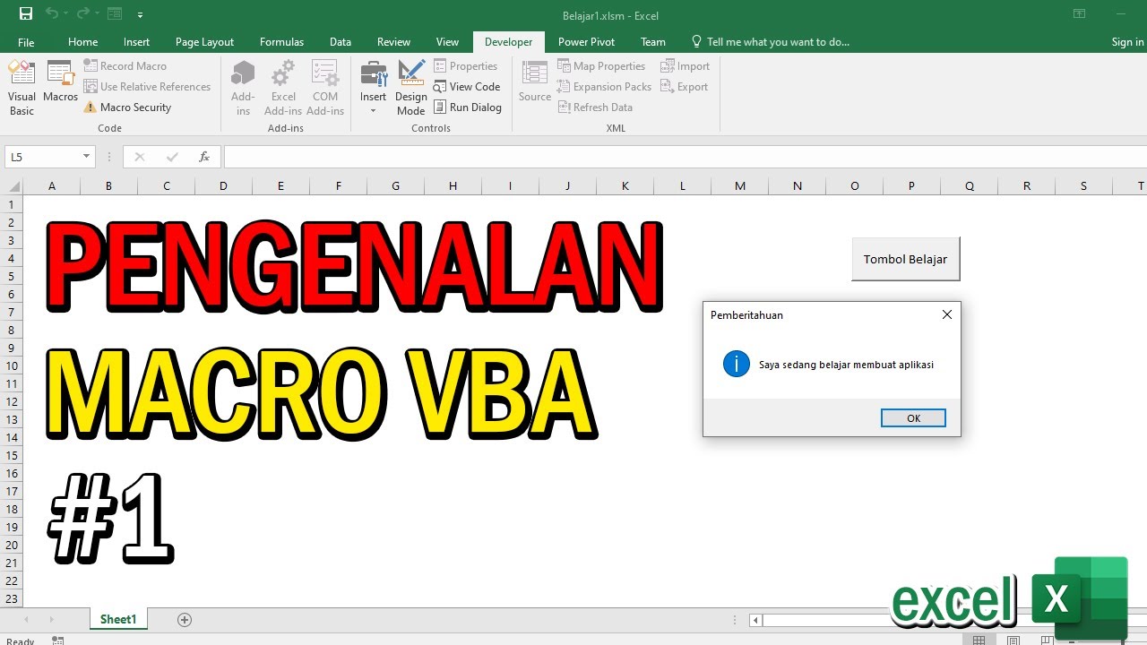The height and width of the screenshot is (645, 1147).
Task: Open Excel Add-ins dialog
Action: pos(283,88)
